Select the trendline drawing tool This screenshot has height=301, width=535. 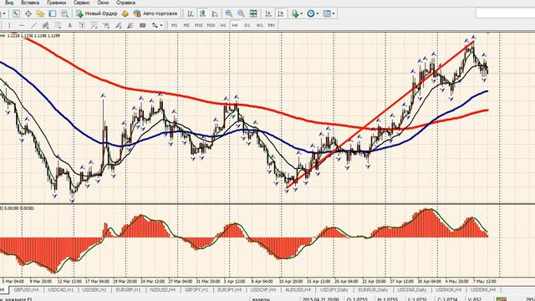coord(33,25)
